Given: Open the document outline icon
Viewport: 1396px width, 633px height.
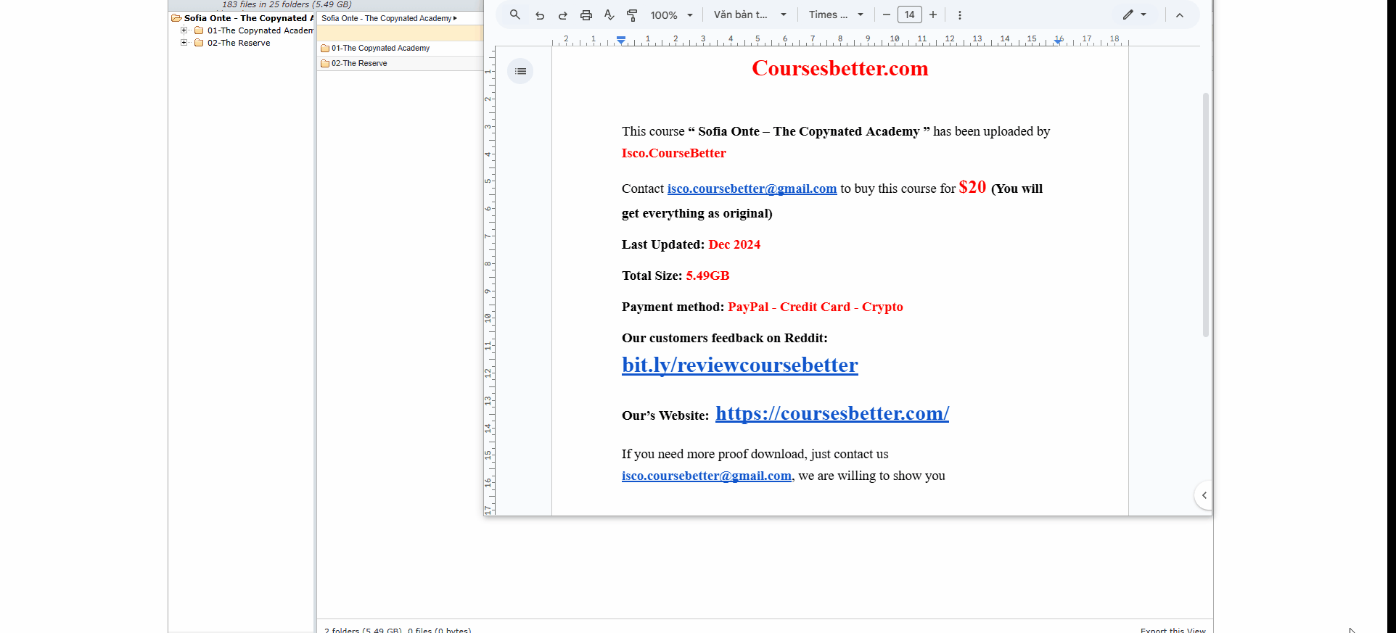Looking at the screenshot, I should [520, 71].
